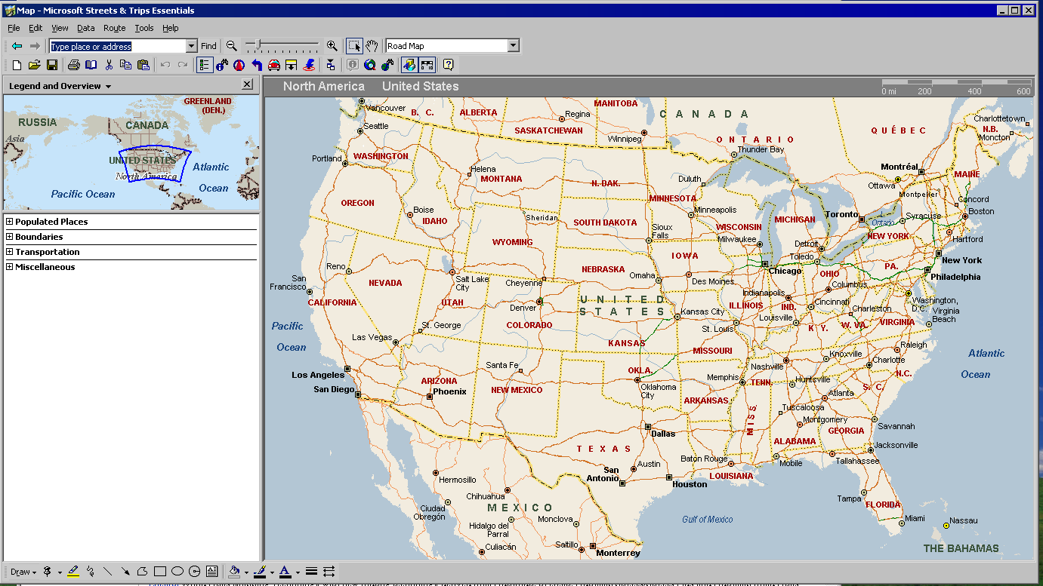Close the Legend and Overview pane
The height and width of the screenshot is (586, 1043).
pos(247,84)
